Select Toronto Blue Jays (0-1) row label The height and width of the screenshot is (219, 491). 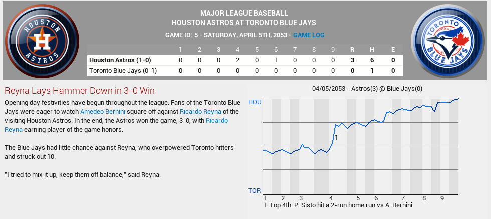point(122,71)
